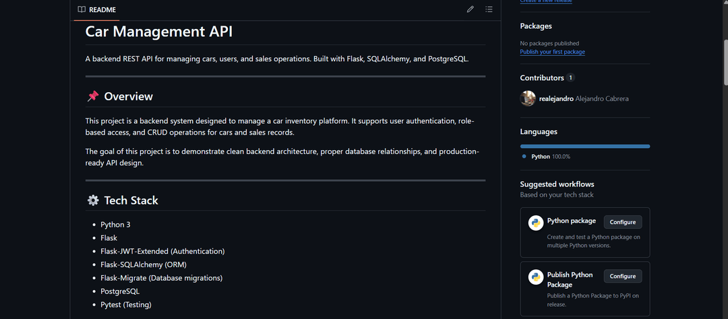Click the Pytest (Testing) list item

click(x=126, y=305)
